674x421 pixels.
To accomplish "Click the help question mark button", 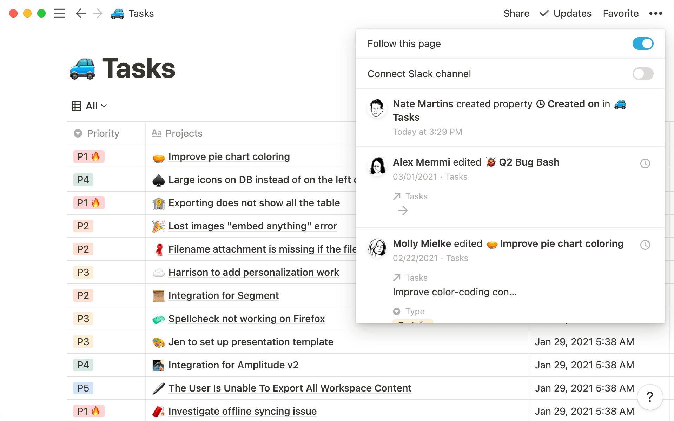I will point(650,397).
